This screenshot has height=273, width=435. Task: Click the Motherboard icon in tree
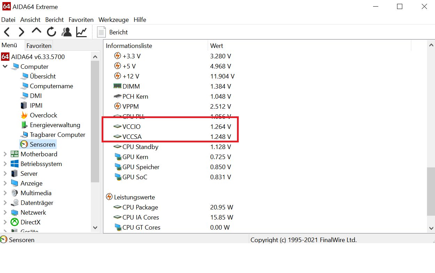click(14, 154)
